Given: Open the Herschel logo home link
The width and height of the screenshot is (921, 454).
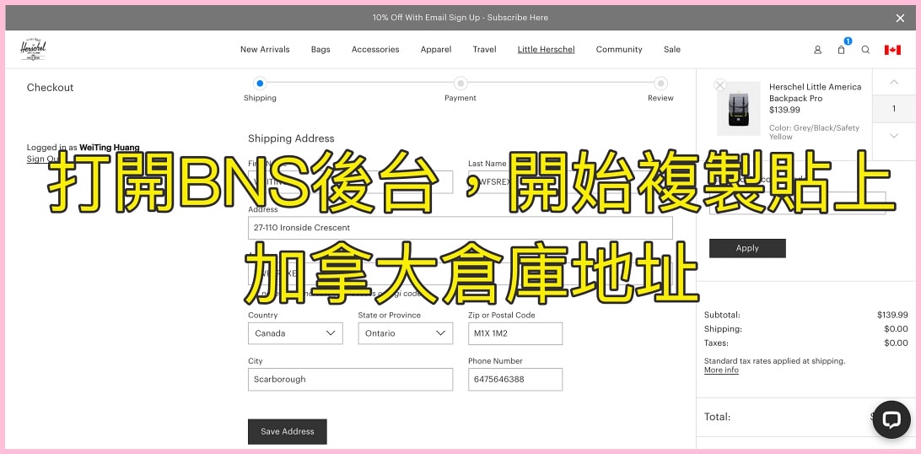Looking at the screenshot, I should click(x=33, y=49).
